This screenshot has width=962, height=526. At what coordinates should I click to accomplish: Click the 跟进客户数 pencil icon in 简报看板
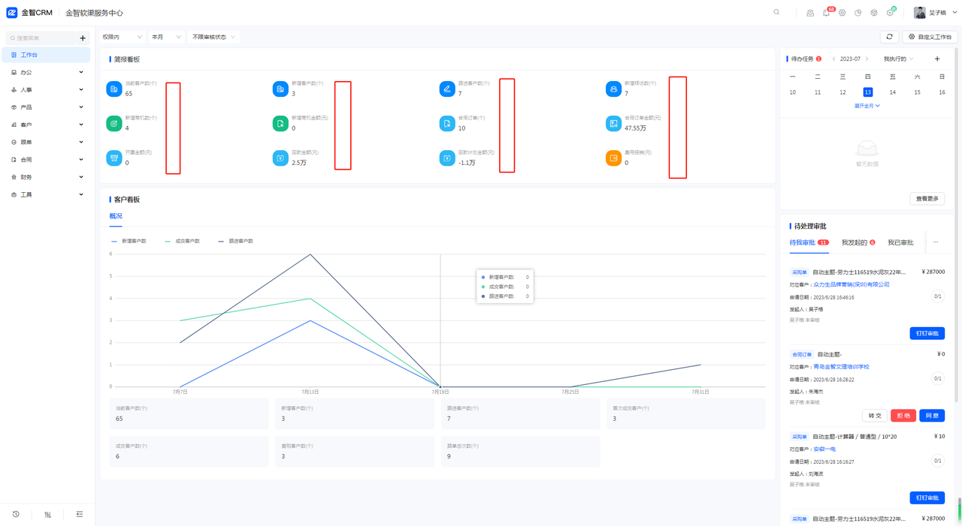click(447, 89)
